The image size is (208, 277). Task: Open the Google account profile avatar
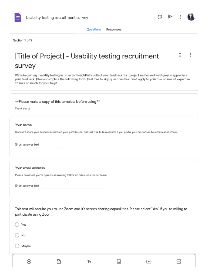click(x=191, y=17)
